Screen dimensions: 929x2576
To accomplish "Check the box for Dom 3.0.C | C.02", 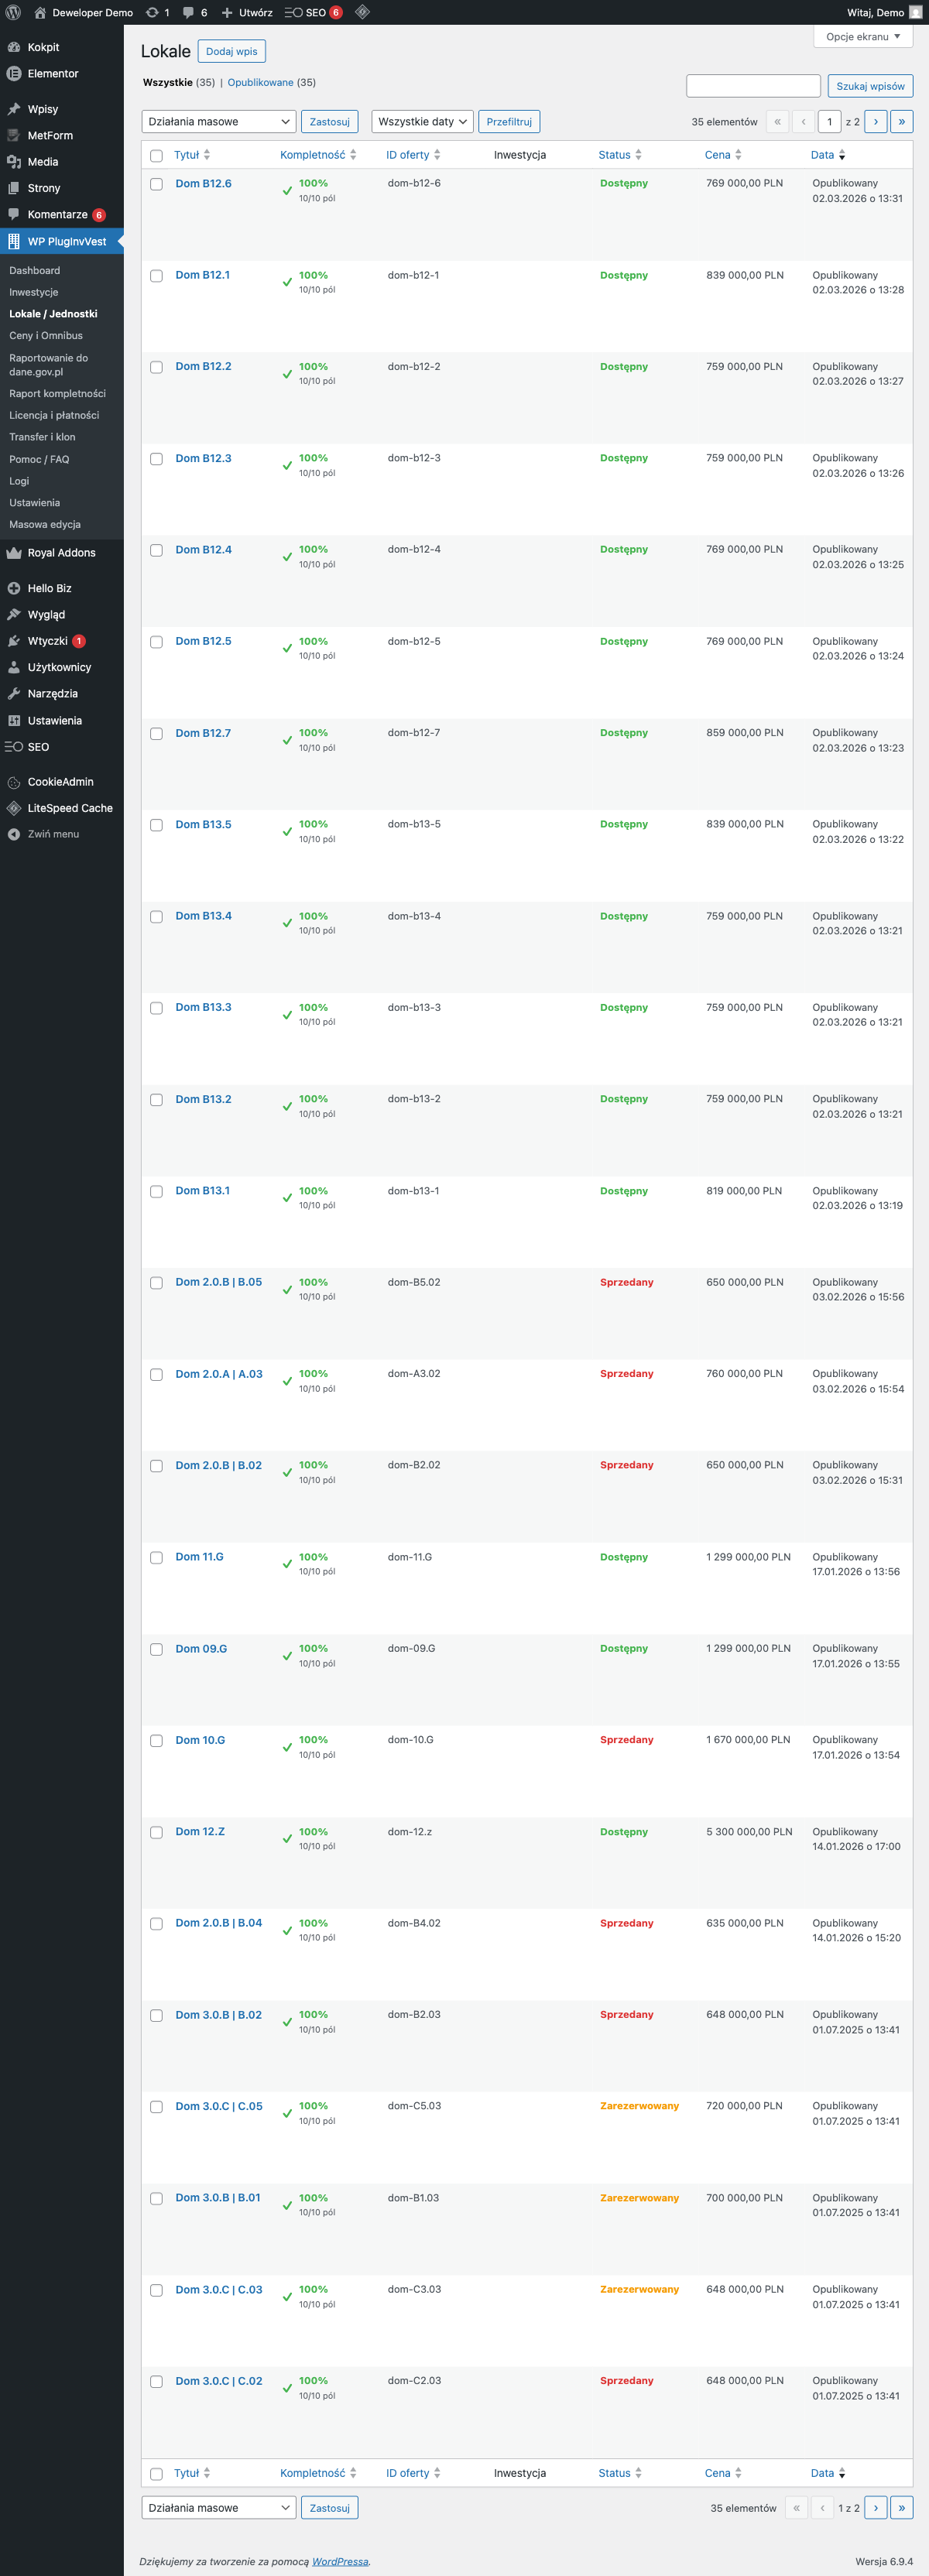I will point(156,2382).
